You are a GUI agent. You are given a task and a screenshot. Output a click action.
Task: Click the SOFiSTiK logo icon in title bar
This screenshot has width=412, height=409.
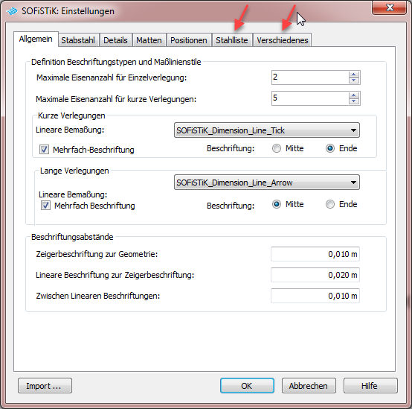point(12,11)
